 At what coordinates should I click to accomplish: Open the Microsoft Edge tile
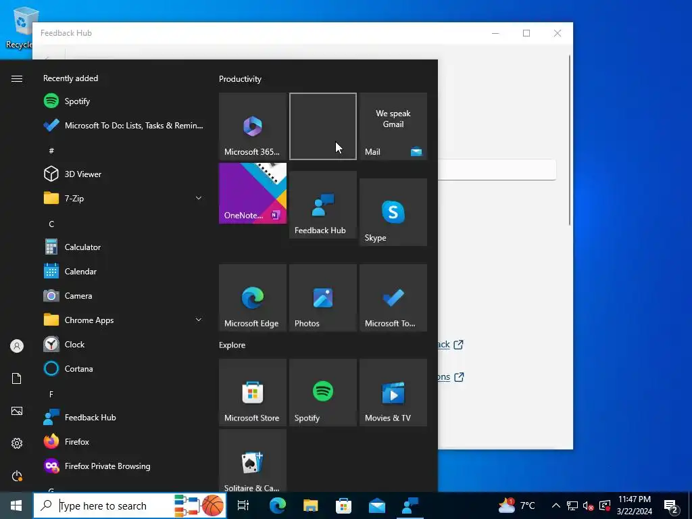point(253,298)
